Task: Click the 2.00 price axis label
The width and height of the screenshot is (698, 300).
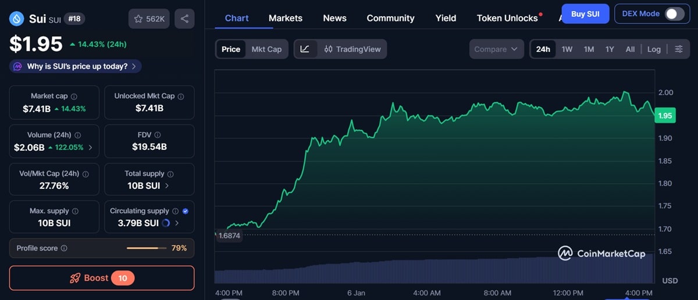Action: click(666, 92)
